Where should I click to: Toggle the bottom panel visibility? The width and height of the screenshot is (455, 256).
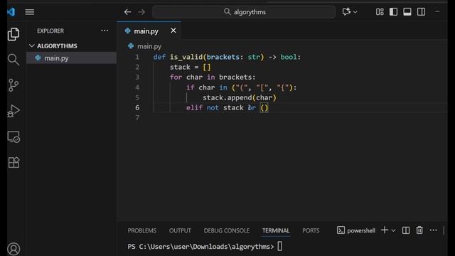point(407,12)
